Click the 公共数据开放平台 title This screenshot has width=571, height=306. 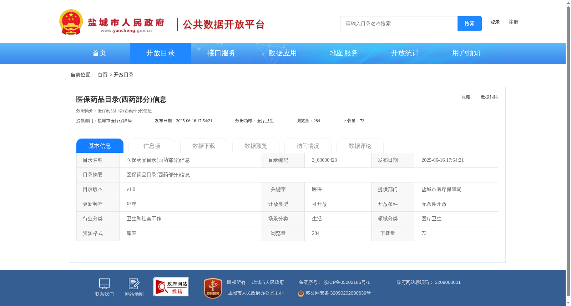[x=224, y=24]
